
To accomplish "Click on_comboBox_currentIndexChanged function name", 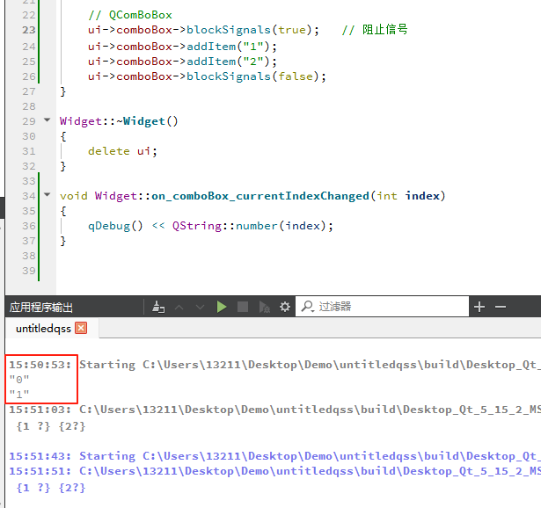I will [x=260, y=196].
